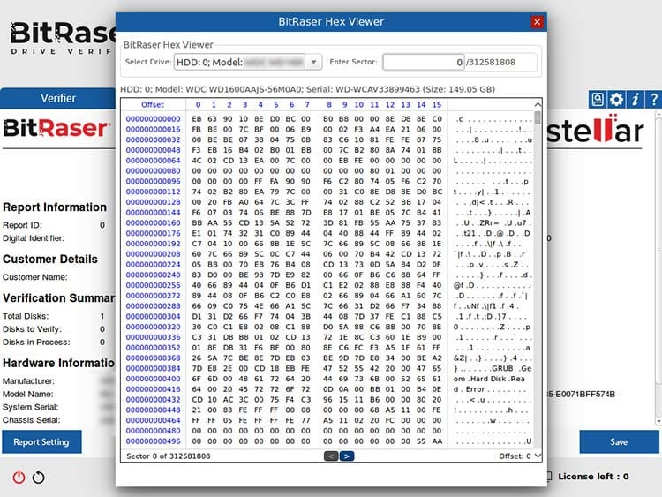
Task: Click the Enter Sector input field
Action: click(x=424, y=62)
